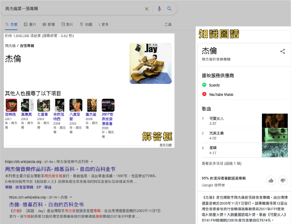Open the 工具 search tools
The width and height of the screenshot is (291, 224).
point(168,25)
